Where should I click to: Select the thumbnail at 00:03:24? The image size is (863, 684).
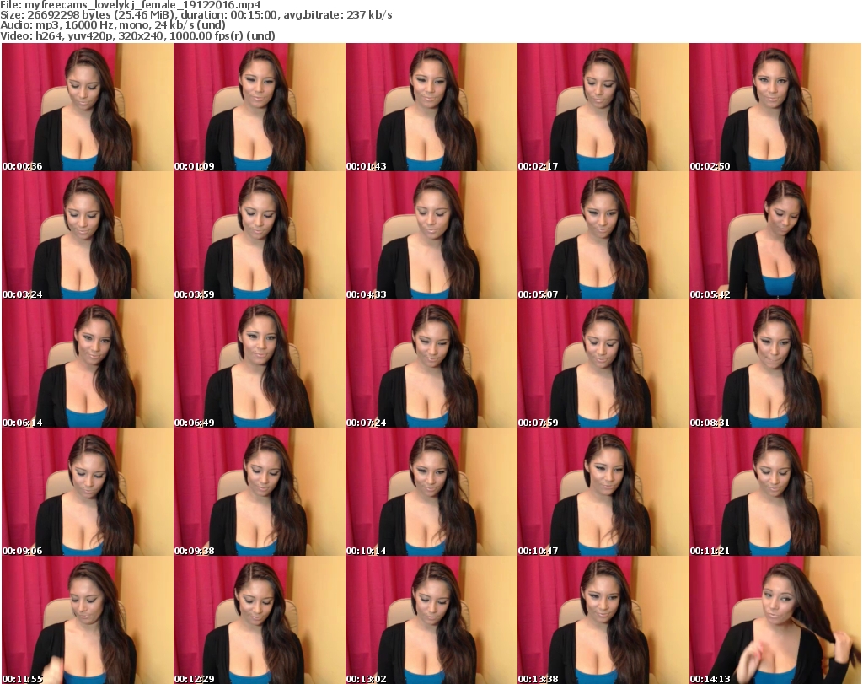click(x=87, y=236)
